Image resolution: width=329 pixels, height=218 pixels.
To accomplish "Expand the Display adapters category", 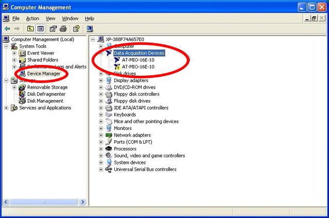I will point(101,80).
